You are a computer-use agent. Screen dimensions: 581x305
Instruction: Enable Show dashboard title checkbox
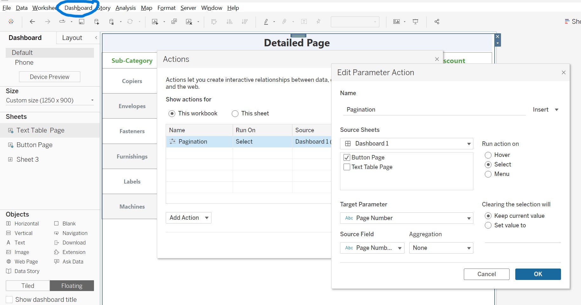[10, 300]
